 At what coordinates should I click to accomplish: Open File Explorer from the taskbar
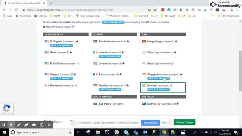tap(98, 132)
